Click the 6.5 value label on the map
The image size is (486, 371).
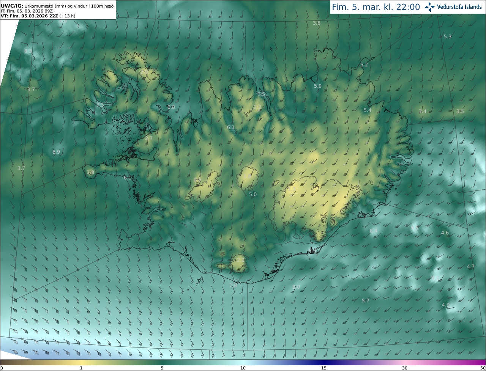pyautogui.click(x=261, y=94)
